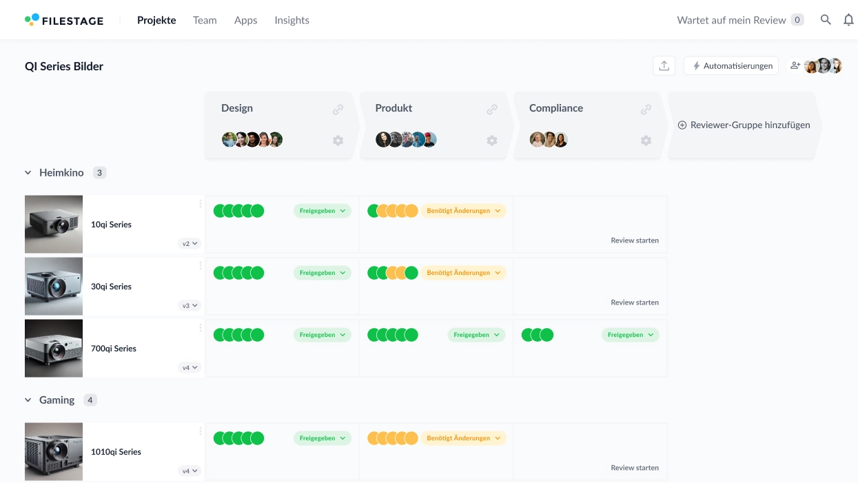Screen dimensions: 858x483
Task: Open the Insights section
Action: point(292,20)
